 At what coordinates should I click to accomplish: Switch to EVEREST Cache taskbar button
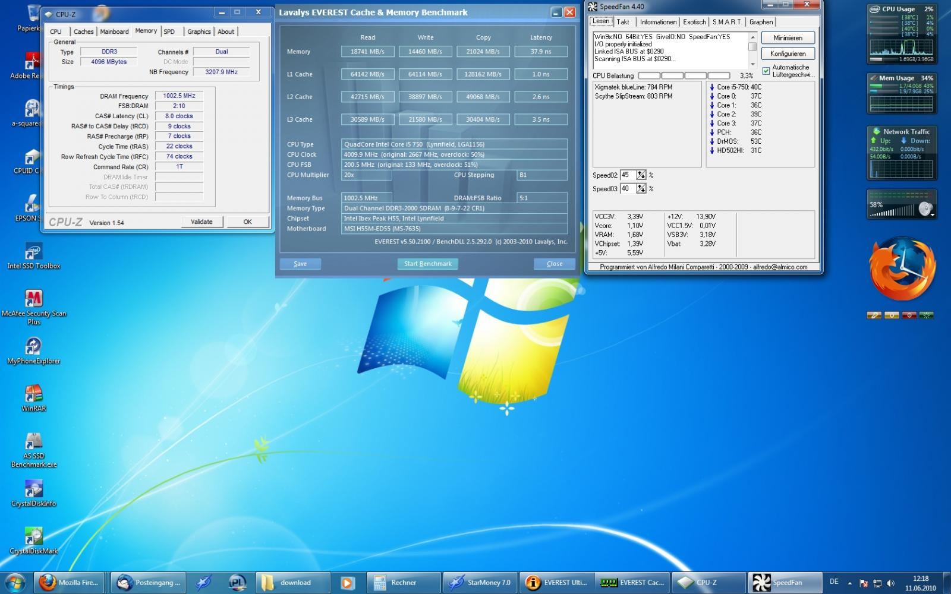pos(632,583)
